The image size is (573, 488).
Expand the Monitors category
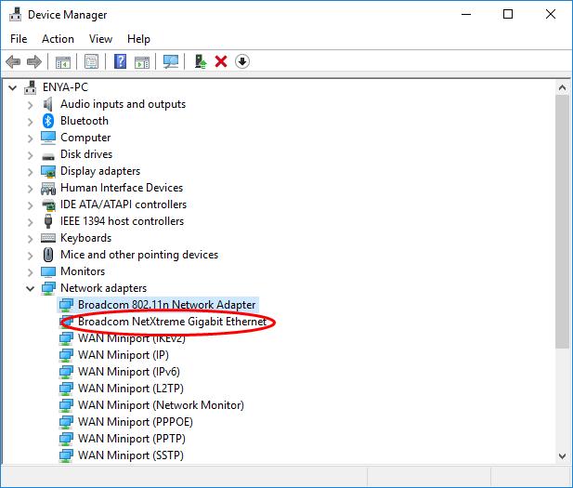pyautogui.click(x=31, y=272)
